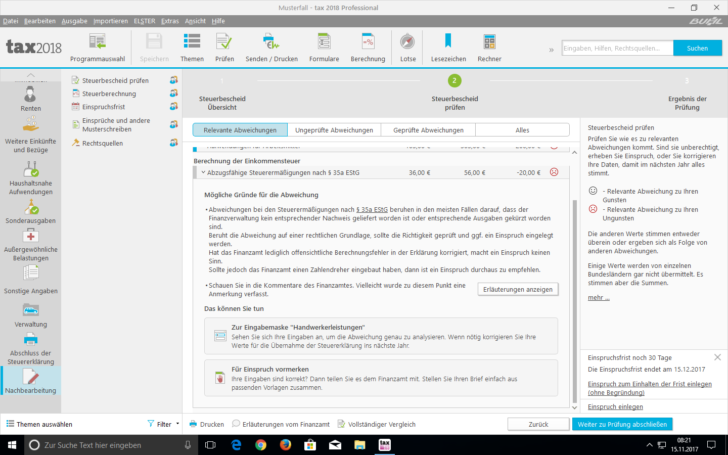Click the Zurück button
The image size is (728, 455).
538,424
